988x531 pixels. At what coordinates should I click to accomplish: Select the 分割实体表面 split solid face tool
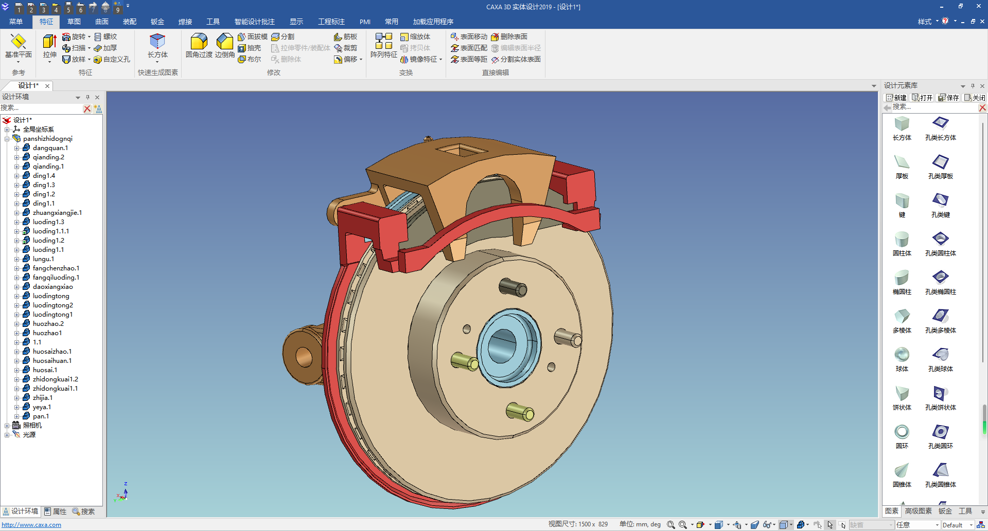(x=516, y=59)
